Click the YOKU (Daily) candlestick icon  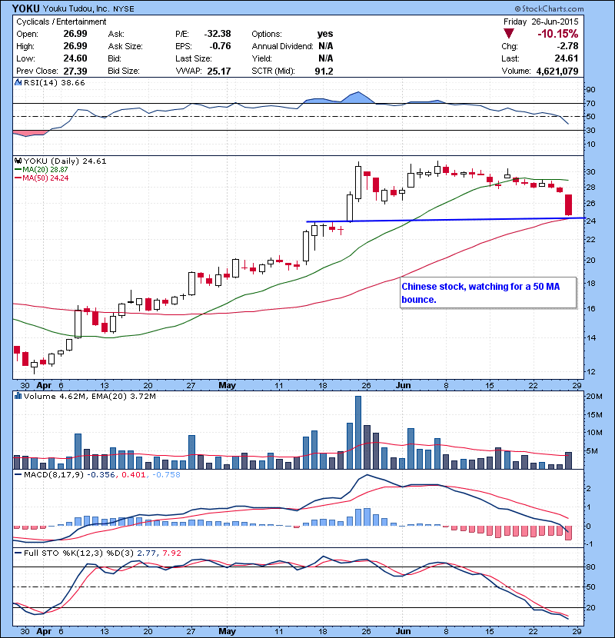[18, 161]
